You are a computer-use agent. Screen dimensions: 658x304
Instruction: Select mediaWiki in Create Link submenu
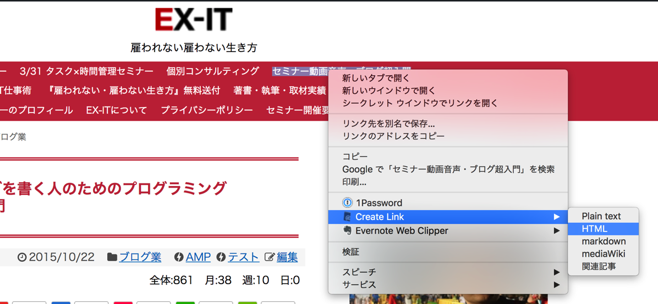(603, 254)
